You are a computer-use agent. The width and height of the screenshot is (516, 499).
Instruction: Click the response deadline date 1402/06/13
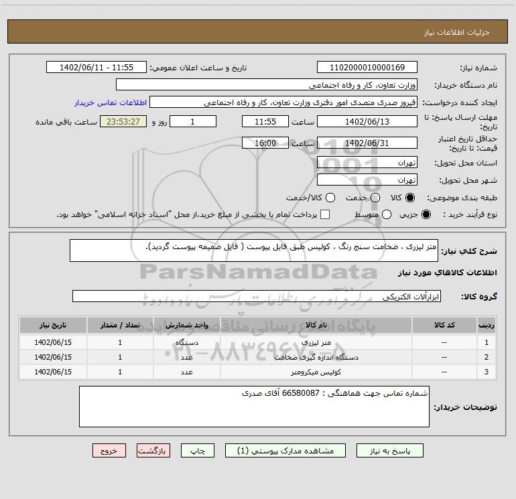tap(367, 121)
